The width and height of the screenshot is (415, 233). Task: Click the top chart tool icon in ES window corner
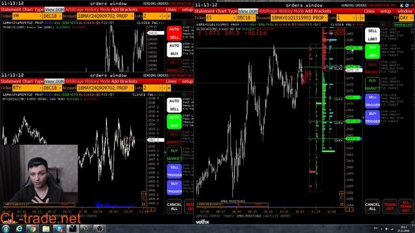click(342, 194)
